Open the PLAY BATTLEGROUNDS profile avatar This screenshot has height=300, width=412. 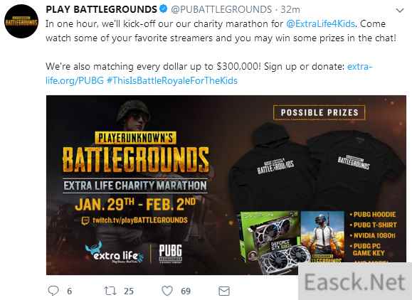tap(21, 21)
